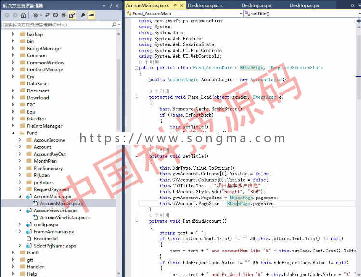Open the Fund_AccounMain class dropdown

[x=241, y=14]
